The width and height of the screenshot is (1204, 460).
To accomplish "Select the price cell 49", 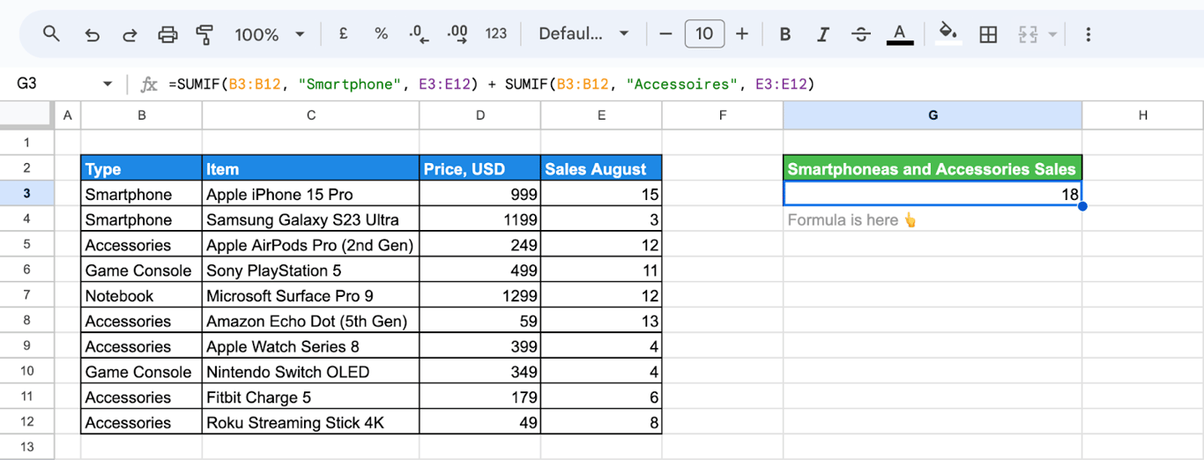I will point(480,422).
